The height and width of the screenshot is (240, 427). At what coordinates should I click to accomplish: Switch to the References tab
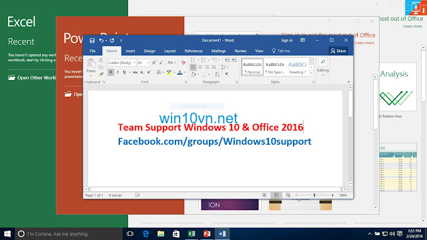point(193,51)
